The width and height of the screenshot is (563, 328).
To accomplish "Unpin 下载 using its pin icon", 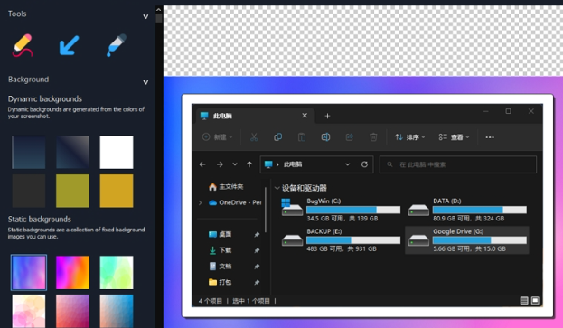I will tap(257, 250).
